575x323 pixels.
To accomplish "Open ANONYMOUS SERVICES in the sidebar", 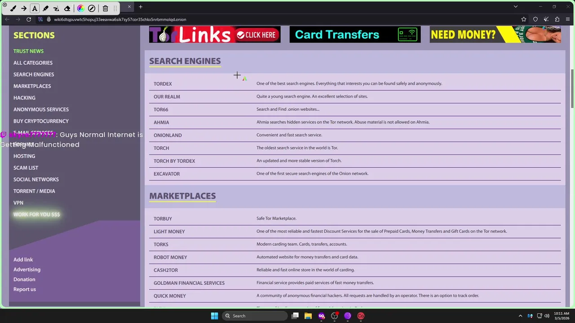I will click(41, 109).
